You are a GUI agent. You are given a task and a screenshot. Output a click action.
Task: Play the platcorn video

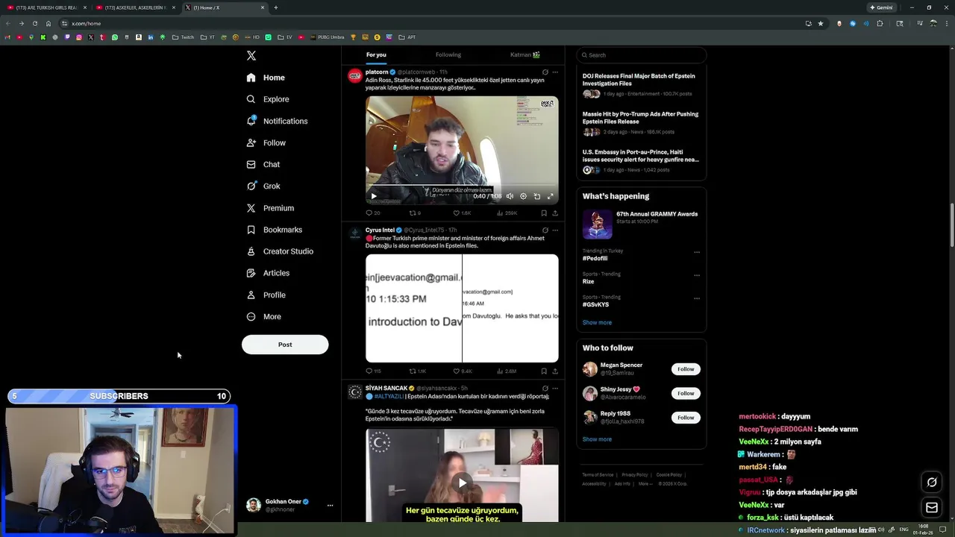(x=374, y=196)
